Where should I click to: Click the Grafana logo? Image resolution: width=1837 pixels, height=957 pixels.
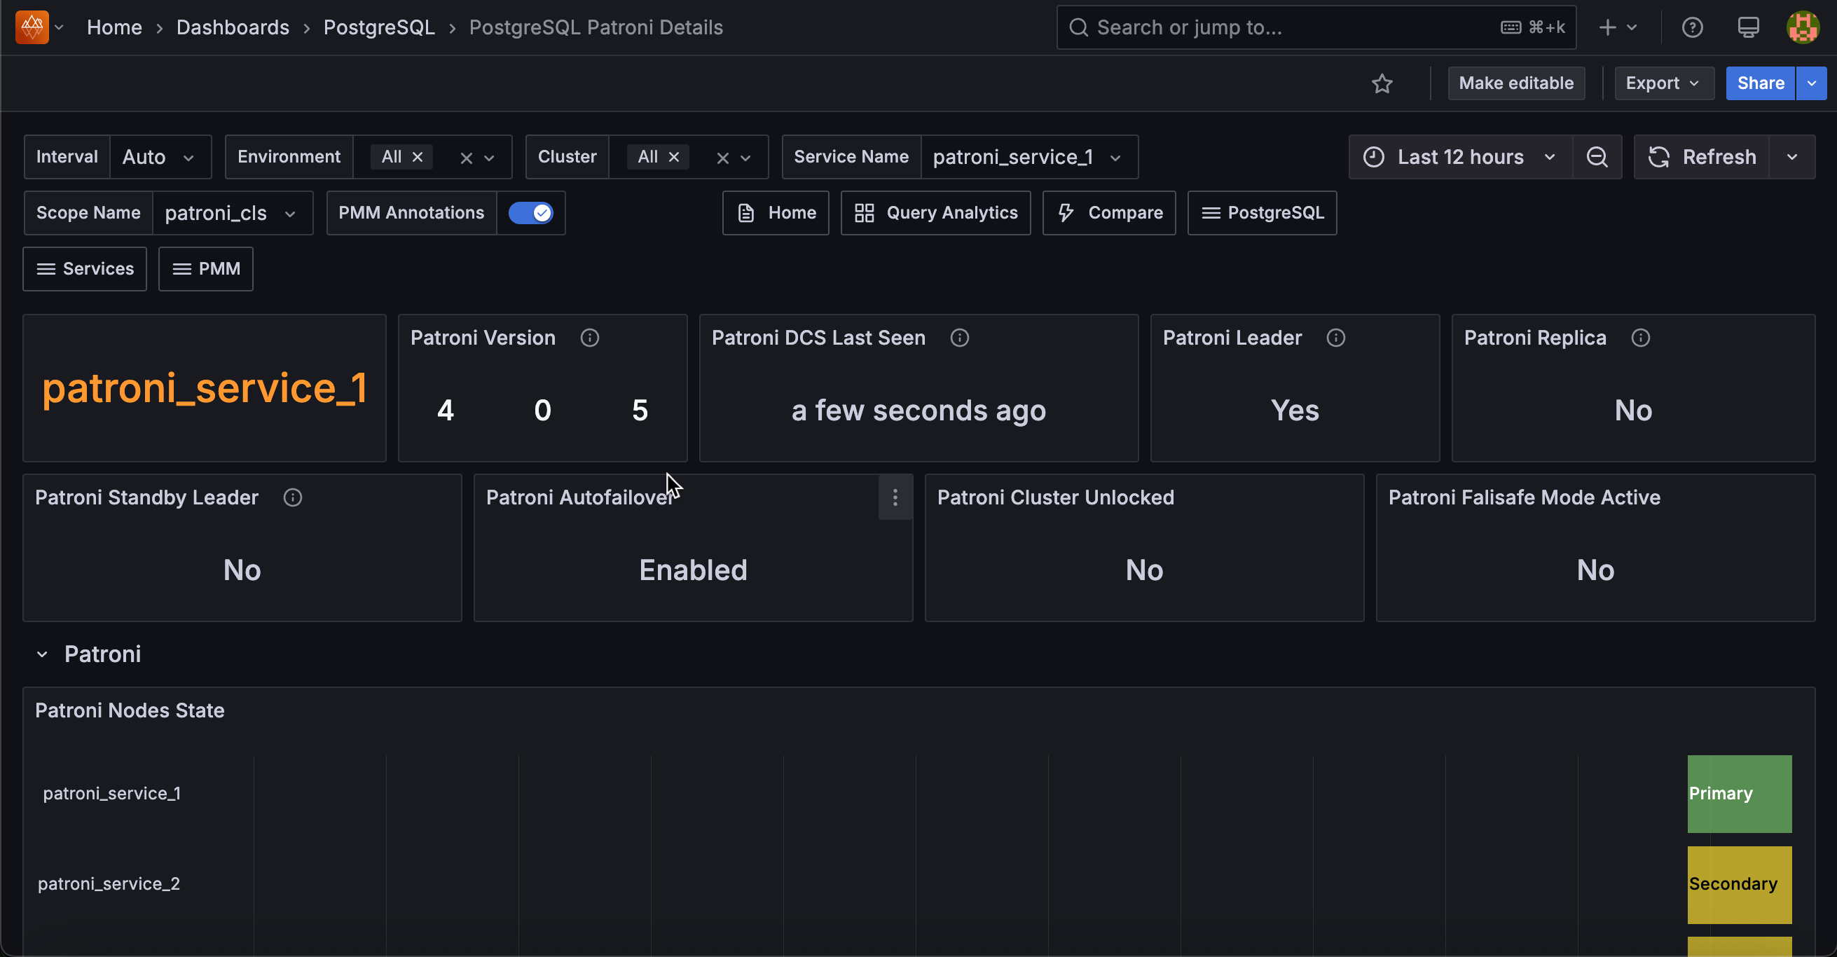pyautogui.click(x=32, y=27)
